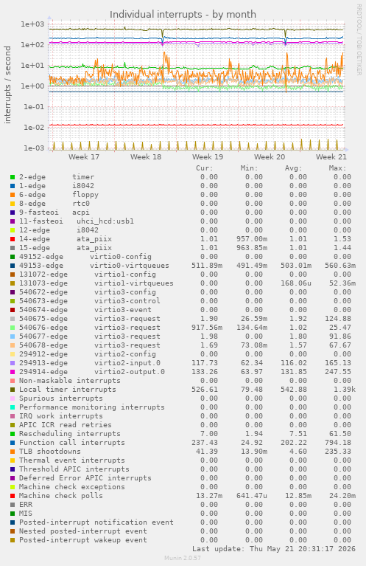
Task: Click the red Machine check polls swatch
Action: pos(13,496)
